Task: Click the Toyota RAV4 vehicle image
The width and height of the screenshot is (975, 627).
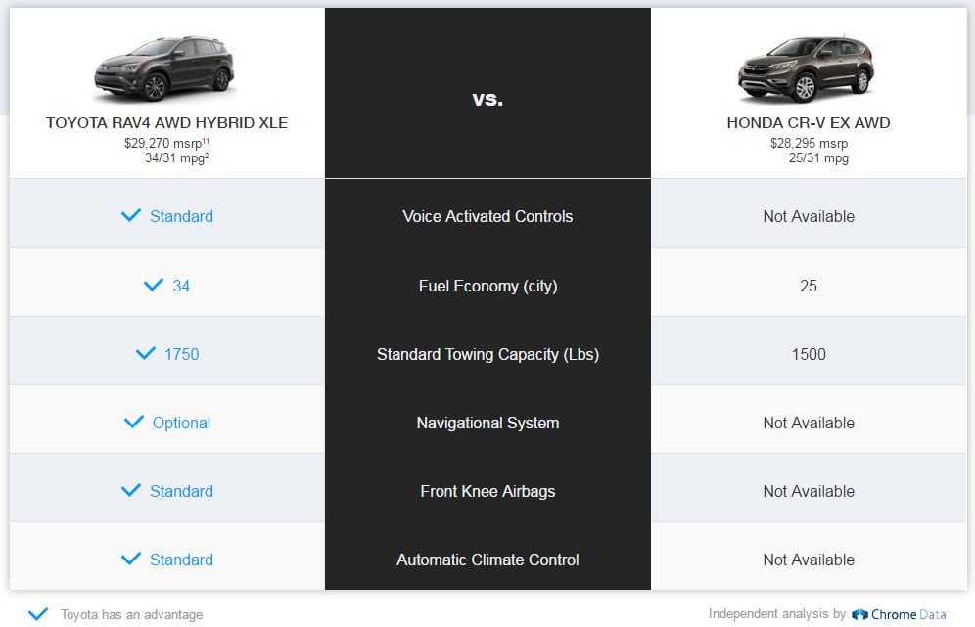Action: (x=164, y=68)
